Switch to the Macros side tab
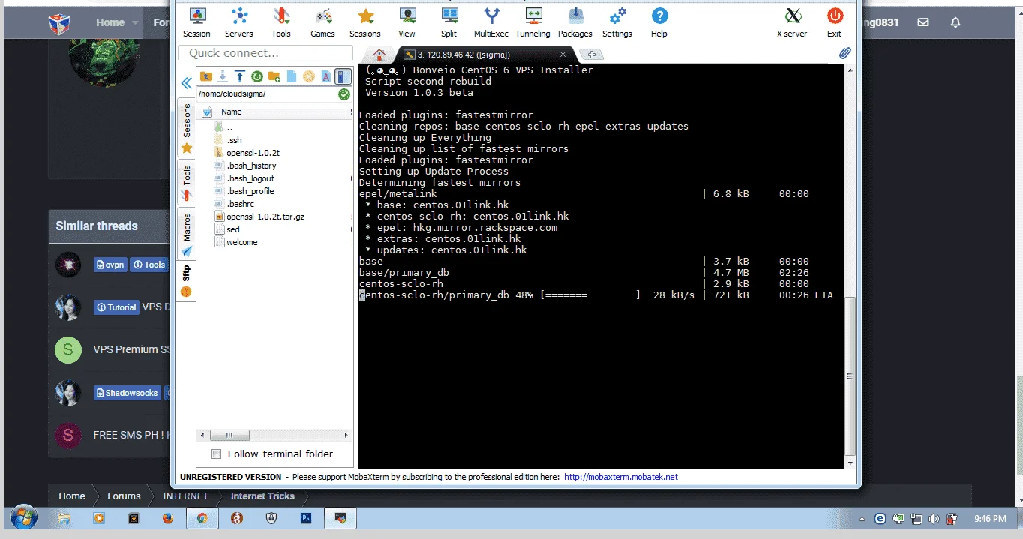Viewport: 1023px width, 539px height. (x=187, y=235)
